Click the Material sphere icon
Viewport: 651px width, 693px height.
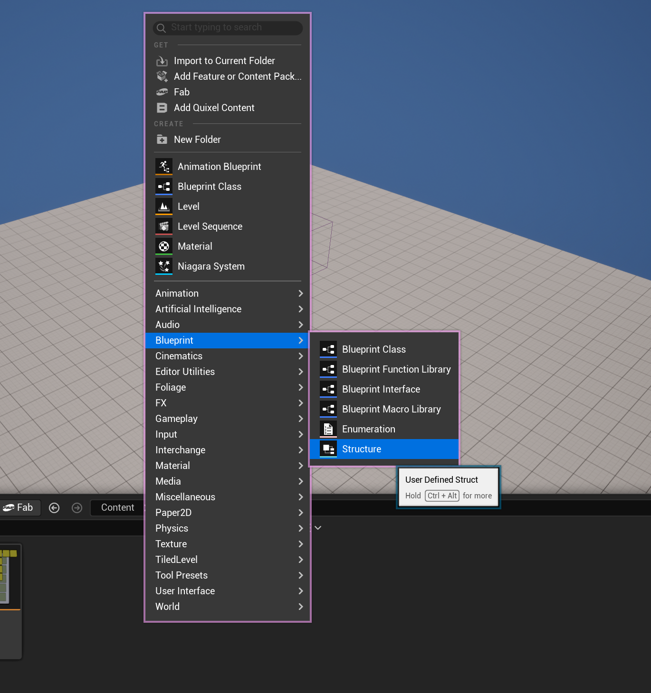(164, 246)
